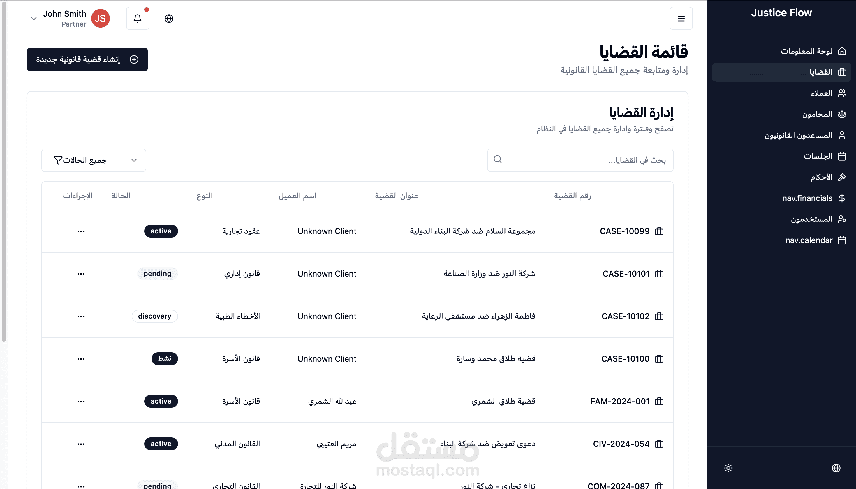The height and width of the screenshot is (489, 856).
Task: Toggle the sidebar hamburger menu
Action: pos(681,18)
